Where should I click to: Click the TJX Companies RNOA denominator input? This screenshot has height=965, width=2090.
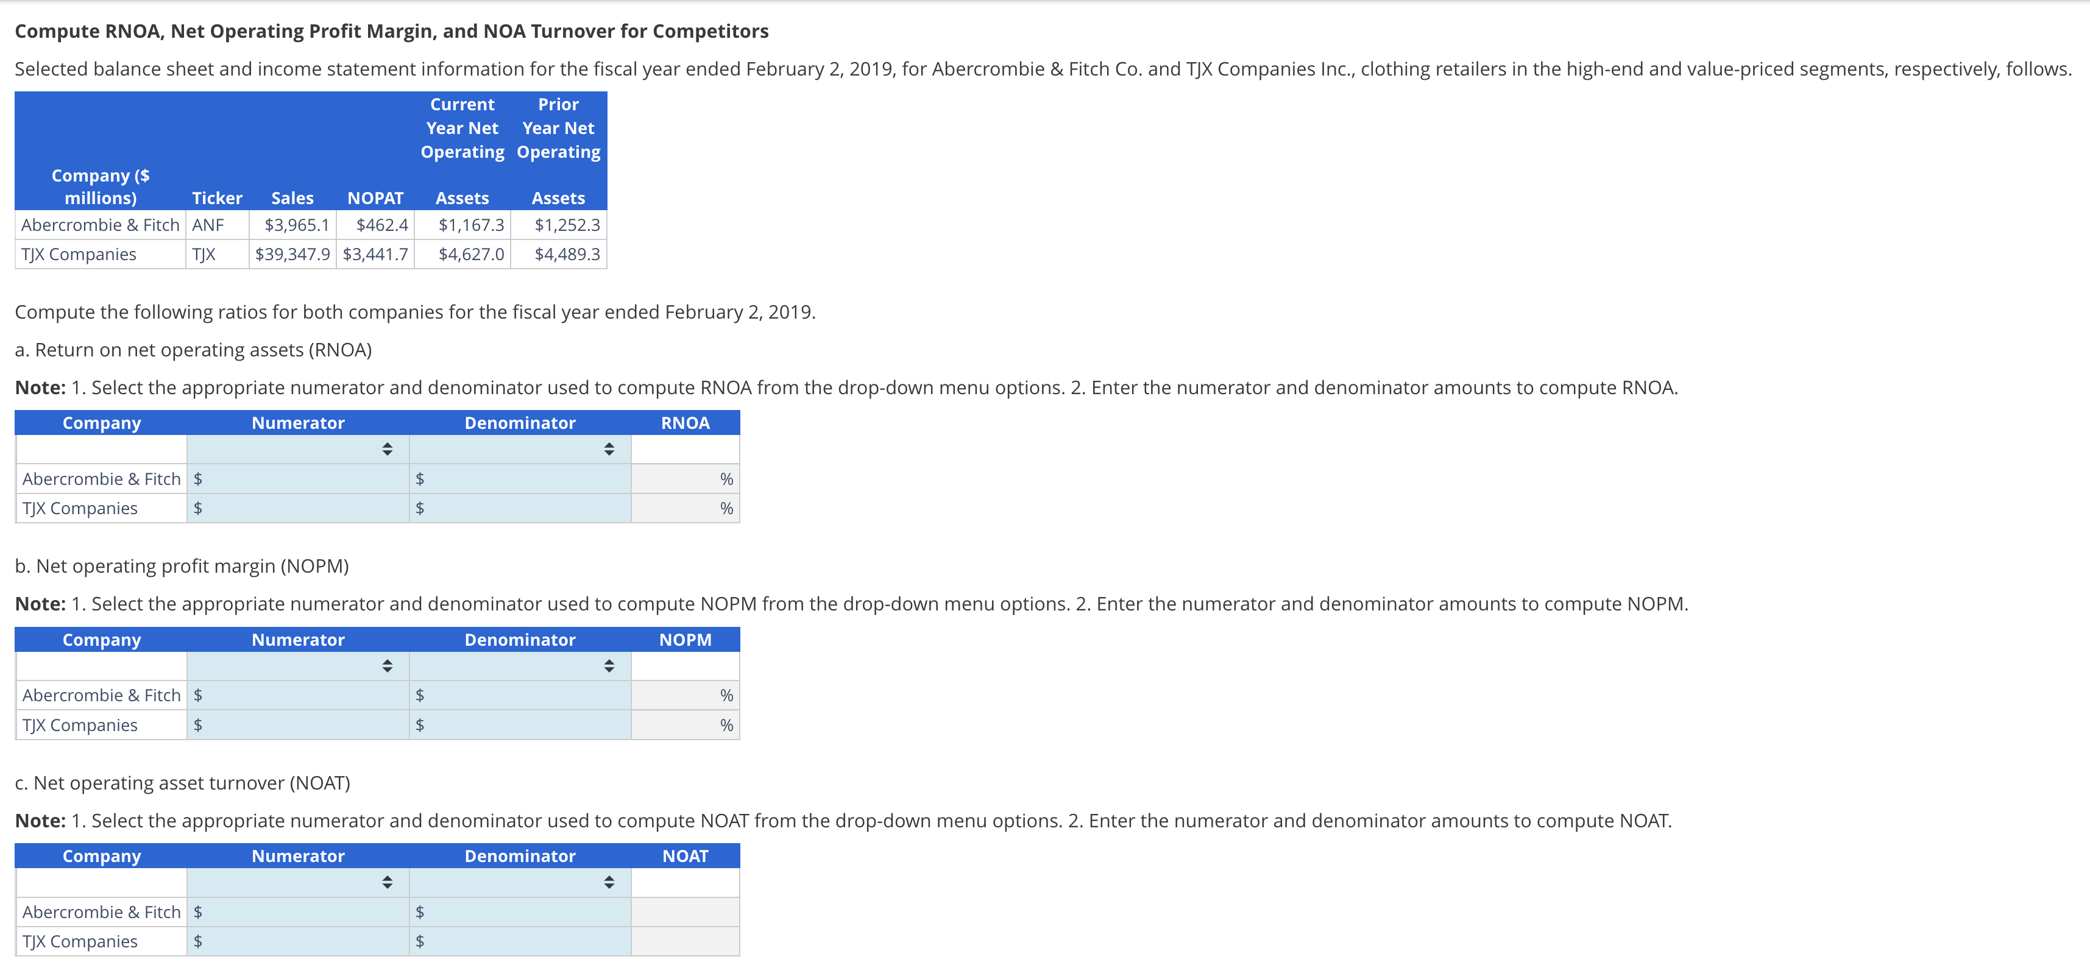coord(519,507)
